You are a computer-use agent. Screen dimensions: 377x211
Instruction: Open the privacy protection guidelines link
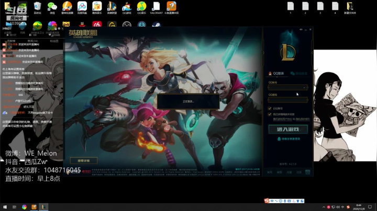pos(303,119)
